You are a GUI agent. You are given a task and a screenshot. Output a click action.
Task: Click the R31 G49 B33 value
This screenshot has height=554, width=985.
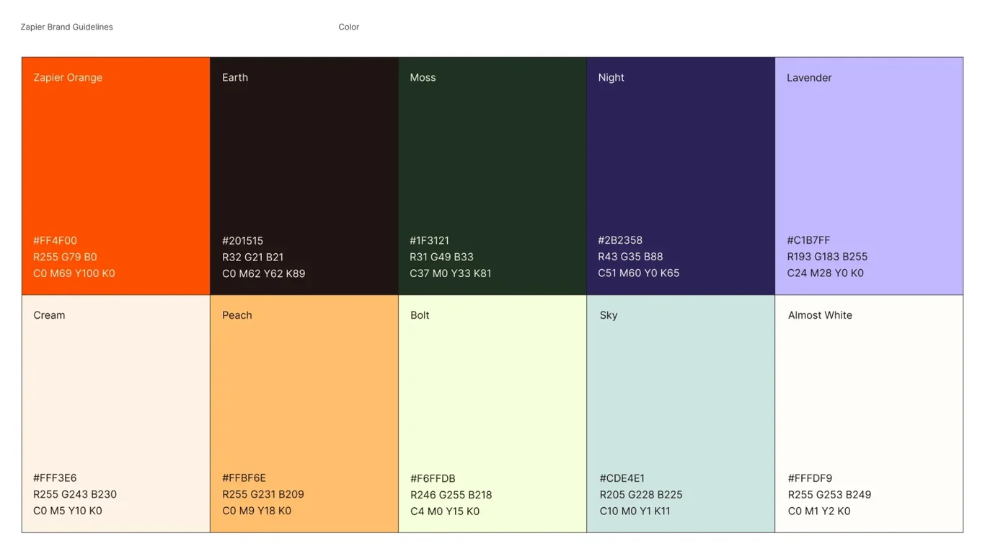click(441, 257)
